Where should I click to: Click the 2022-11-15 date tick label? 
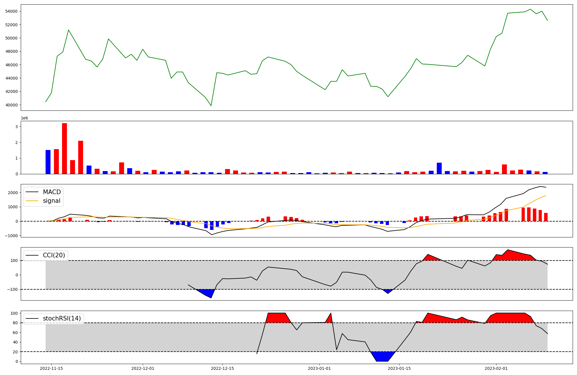pyautogui.click(x=51, y=368)
